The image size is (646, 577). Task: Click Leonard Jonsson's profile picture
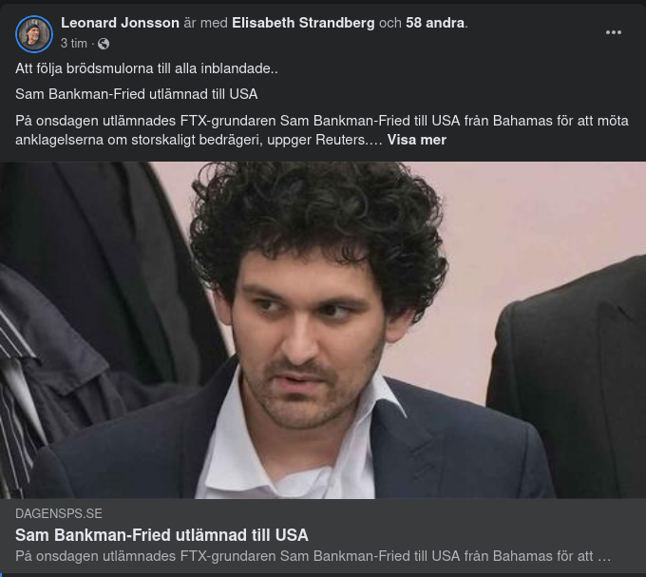[34, 34]
